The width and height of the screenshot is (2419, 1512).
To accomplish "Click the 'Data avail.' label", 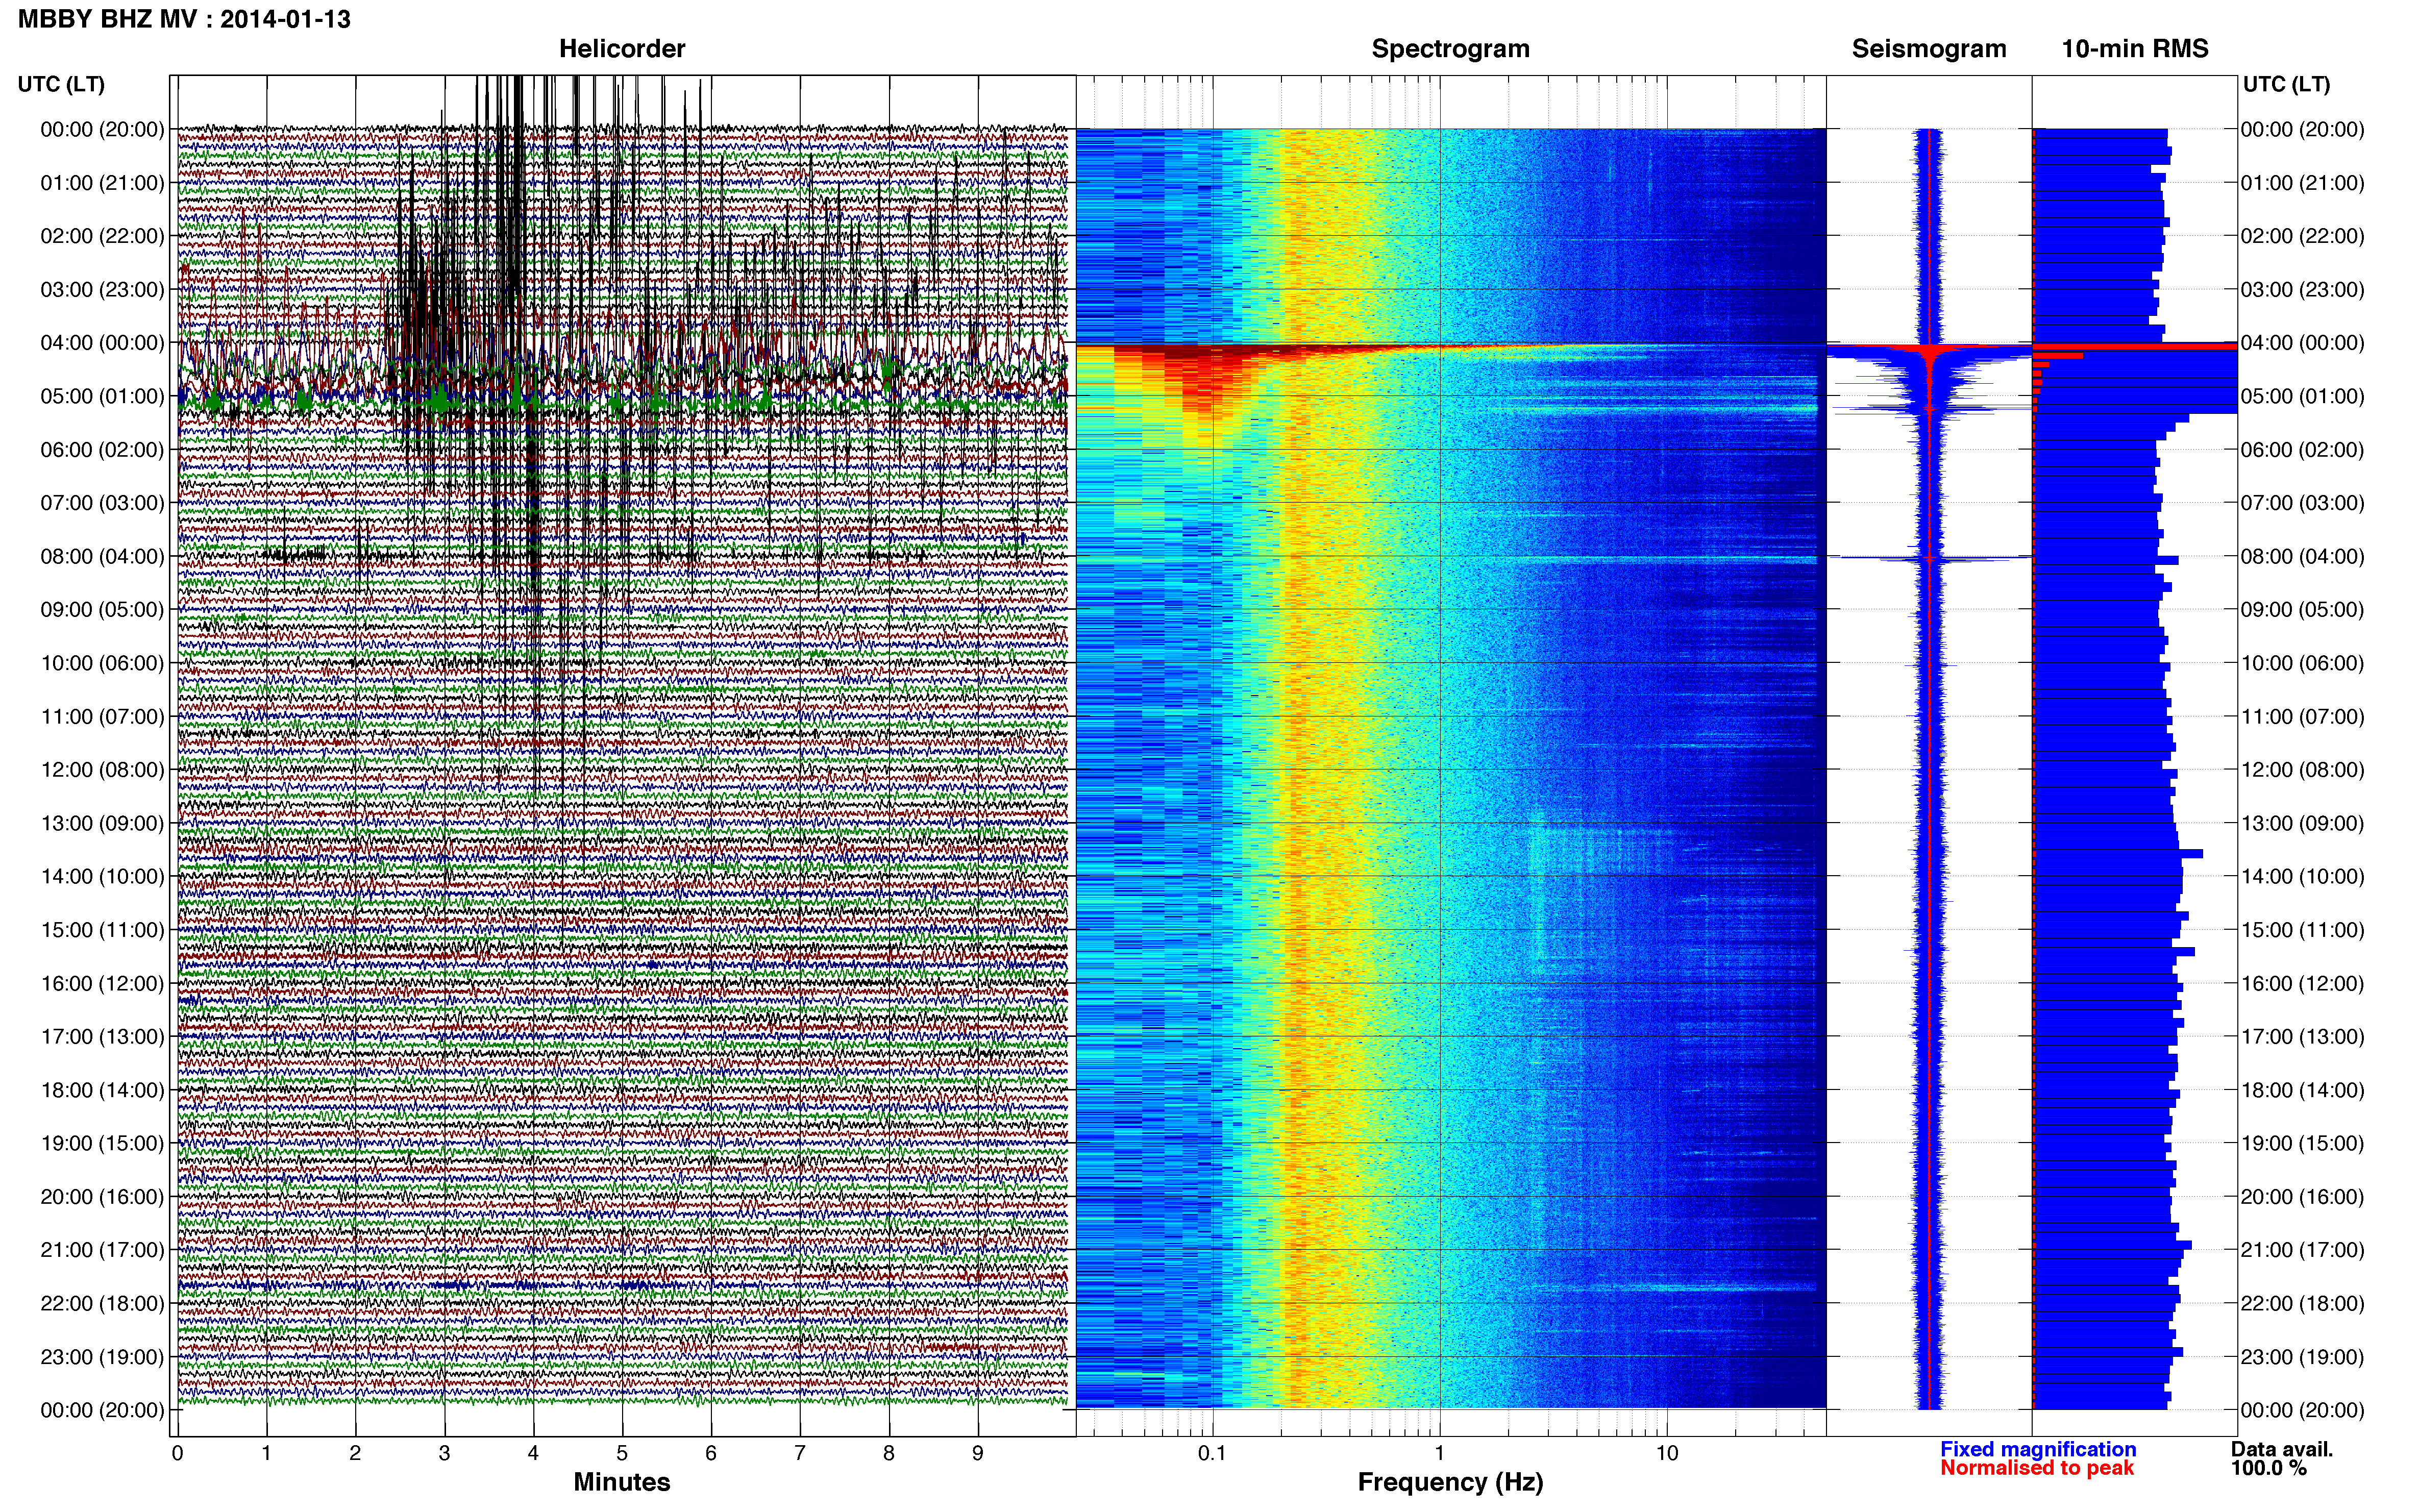I will [x=2281, y=1449].
